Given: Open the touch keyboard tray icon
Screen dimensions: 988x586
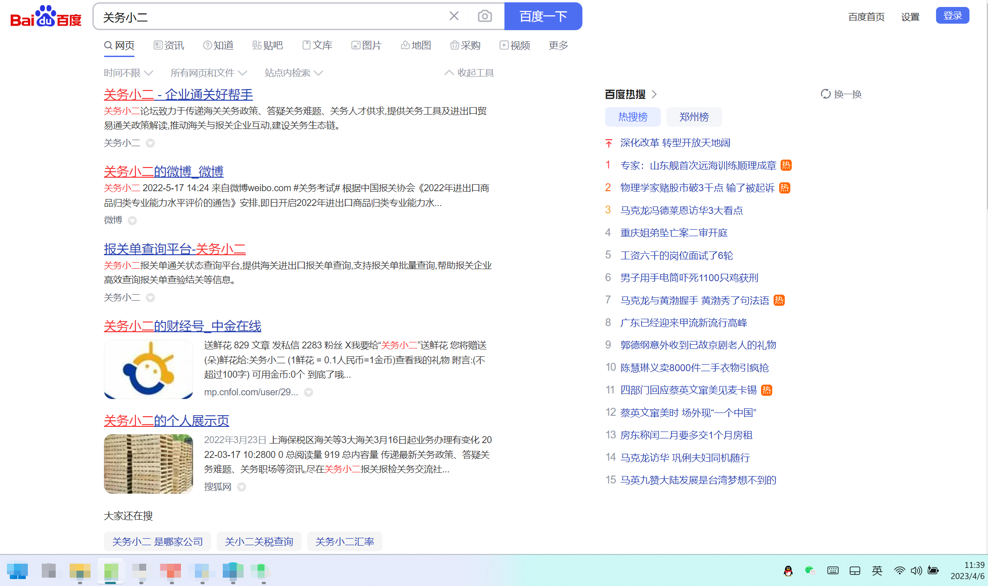Looking at the screenshot, I should click(x=833, y=571).
